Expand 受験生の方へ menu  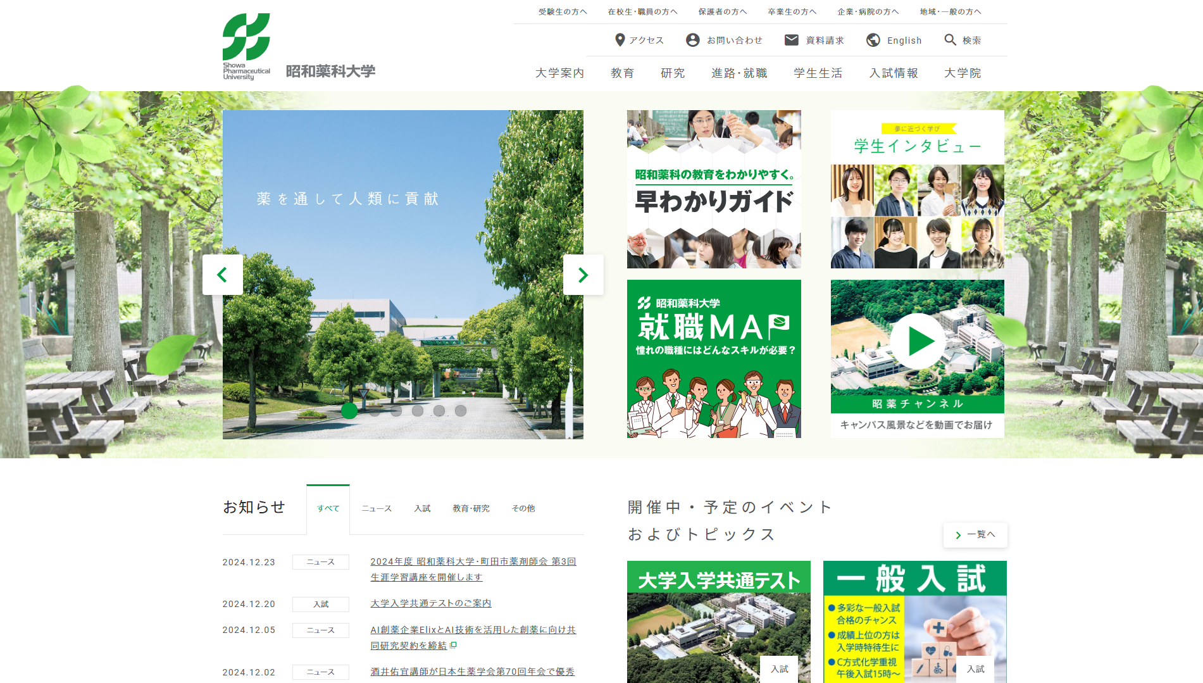[563, 11]
